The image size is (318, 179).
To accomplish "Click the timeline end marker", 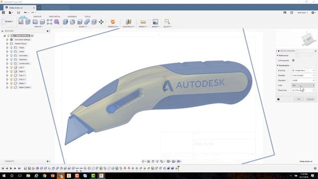I will click(178, 168).
